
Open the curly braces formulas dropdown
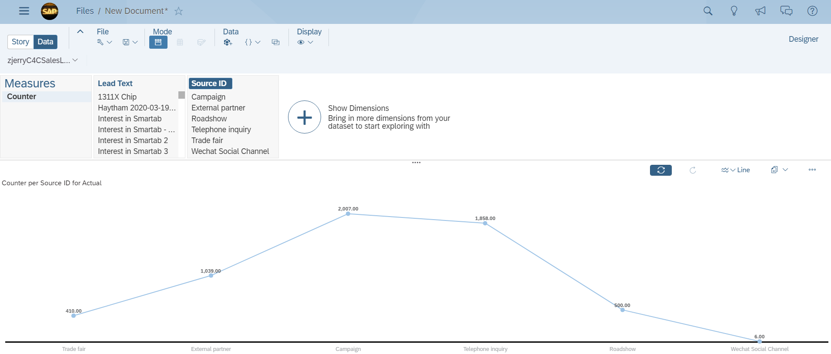tap(252, 42)
